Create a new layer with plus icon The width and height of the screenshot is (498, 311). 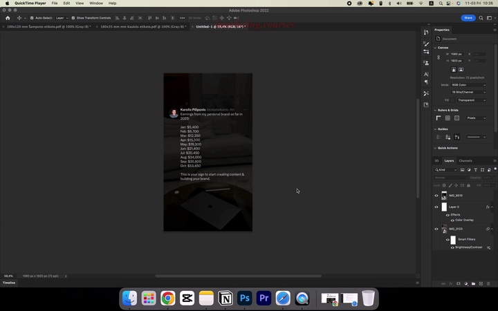click(483, 283)
